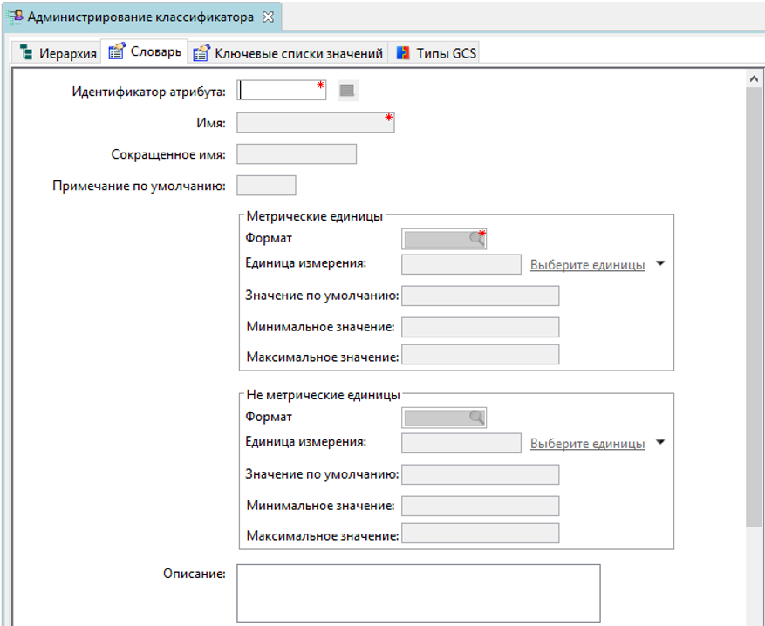Click the metric Значение по умолчанию field

481,296
